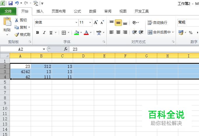
Task: Open the font size 11 dropdown
Action: pyautogui.click(x=90, y=22)
